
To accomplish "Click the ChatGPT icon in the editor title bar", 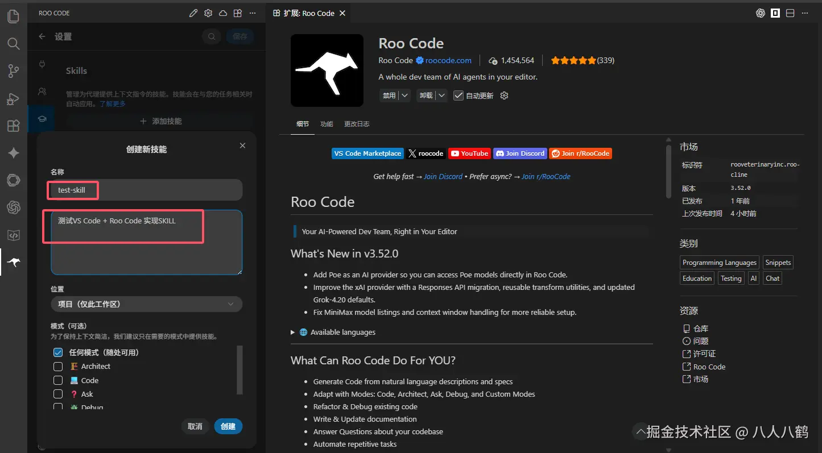I will coord(761,13).
